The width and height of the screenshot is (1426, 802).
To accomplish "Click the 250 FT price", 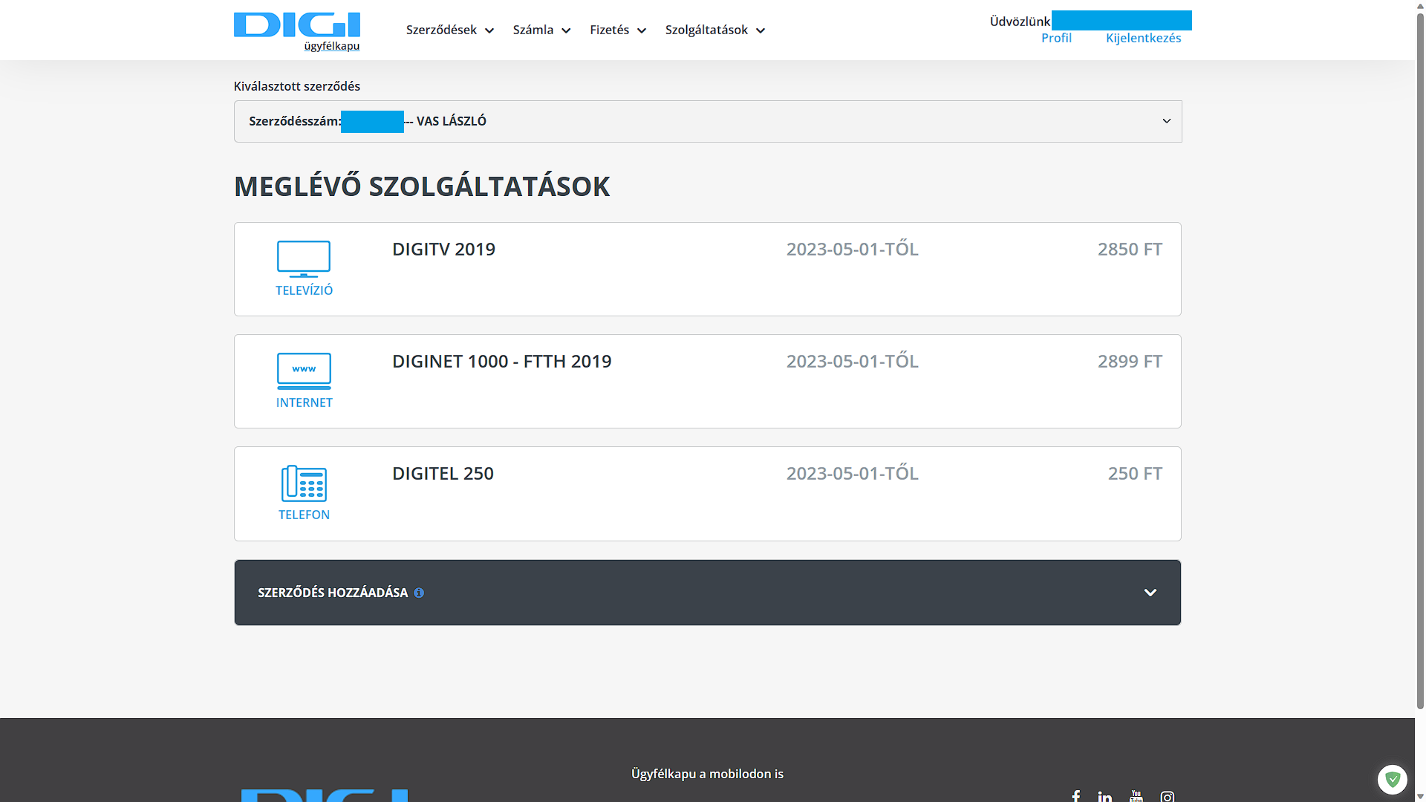I will pos(1135,474).
